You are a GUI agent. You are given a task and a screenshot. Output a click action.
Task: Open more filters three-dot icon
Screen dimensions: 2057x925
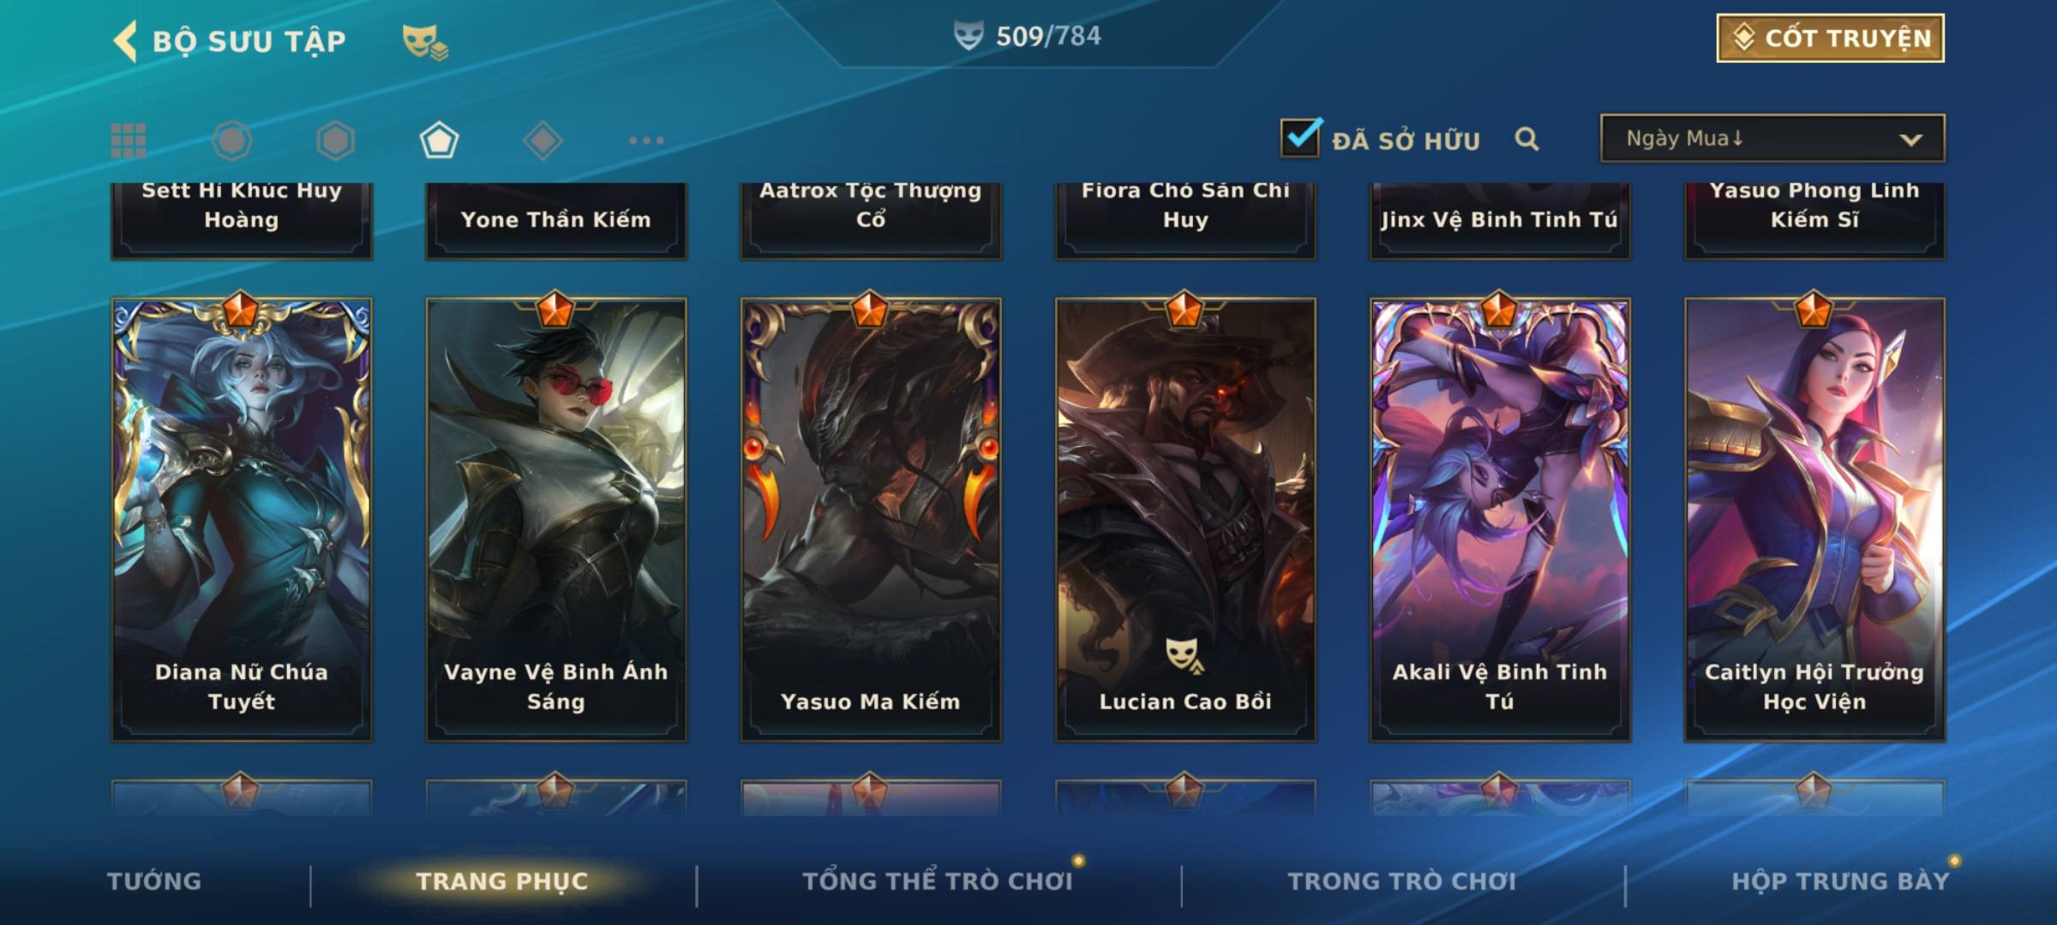(646, 140)
